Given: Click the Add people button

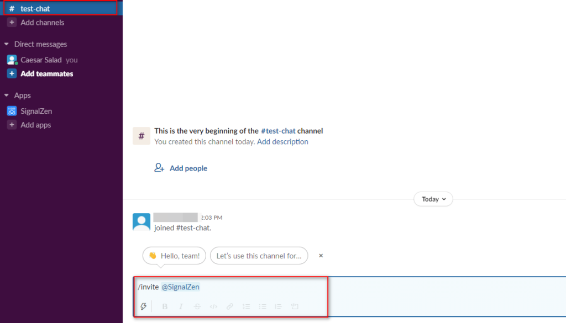Looking at the screenshot, I should coord(181,168).
